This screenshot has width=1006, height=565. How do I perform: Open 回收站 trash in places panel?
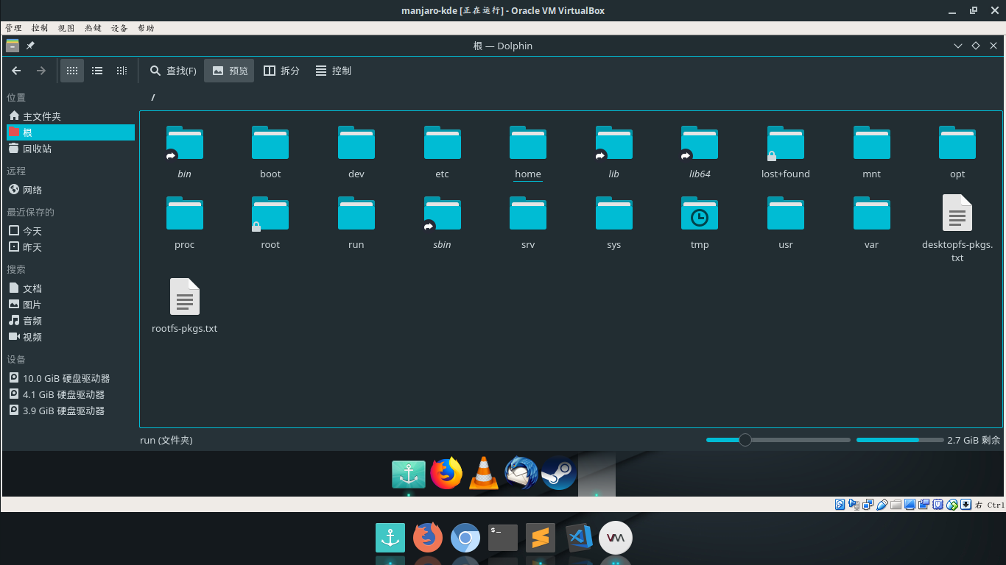click(x=70, y=149)
